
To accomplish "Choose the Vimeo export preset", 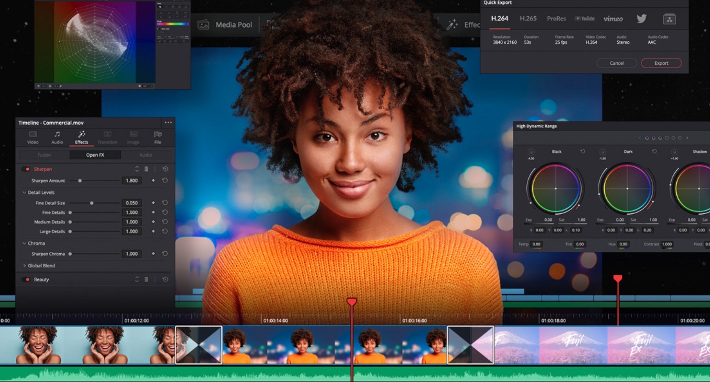I will (x=613, y=19).
